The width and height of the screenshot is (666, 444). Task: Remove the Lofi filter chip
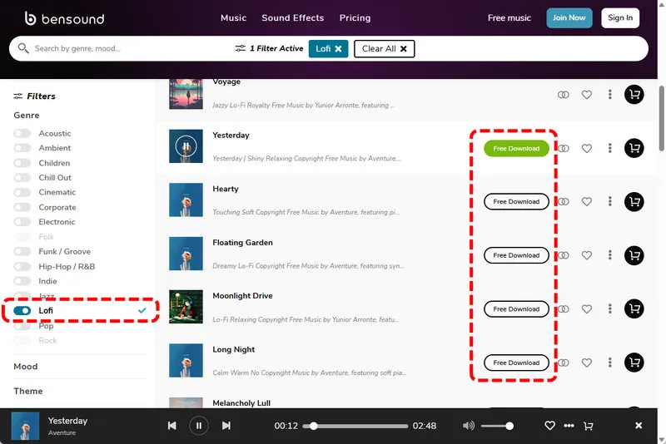coord(338,49)
